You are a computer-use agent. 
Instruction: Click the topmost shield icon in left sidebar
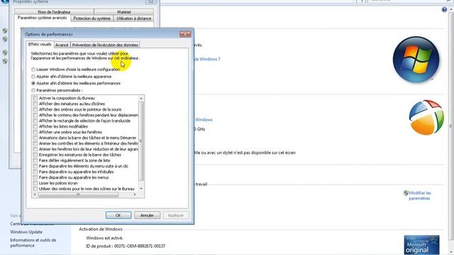click(x=5, y=30)
